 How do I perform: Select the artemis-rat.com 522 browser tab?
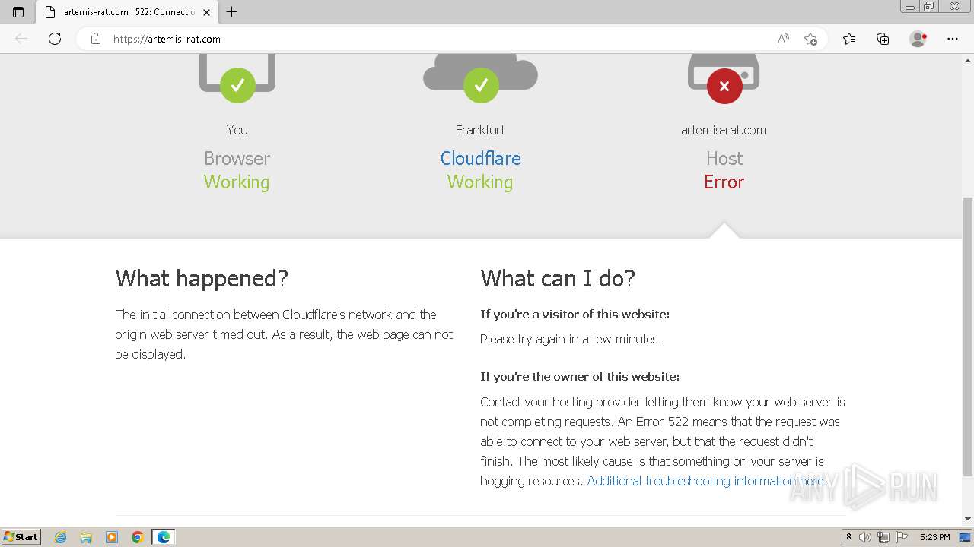coord(126,12)
